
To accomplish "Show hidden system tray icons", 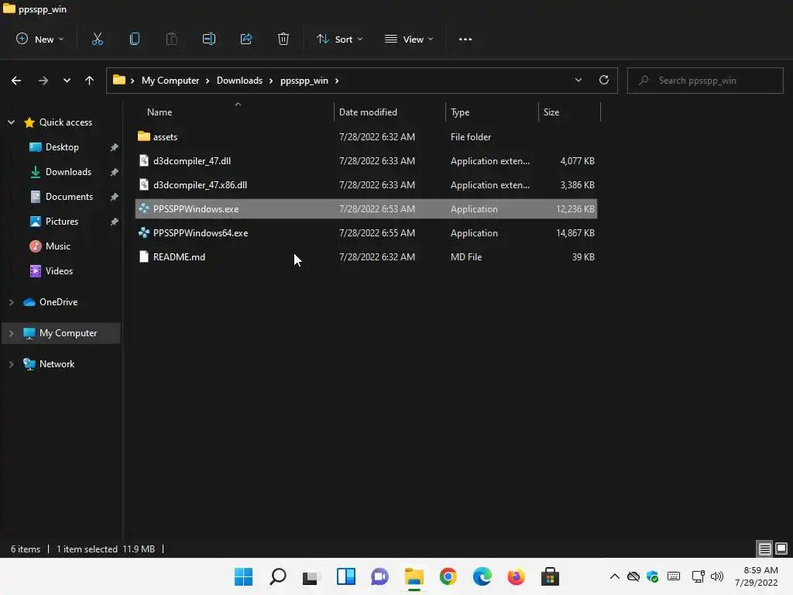I will coord(614,576).
